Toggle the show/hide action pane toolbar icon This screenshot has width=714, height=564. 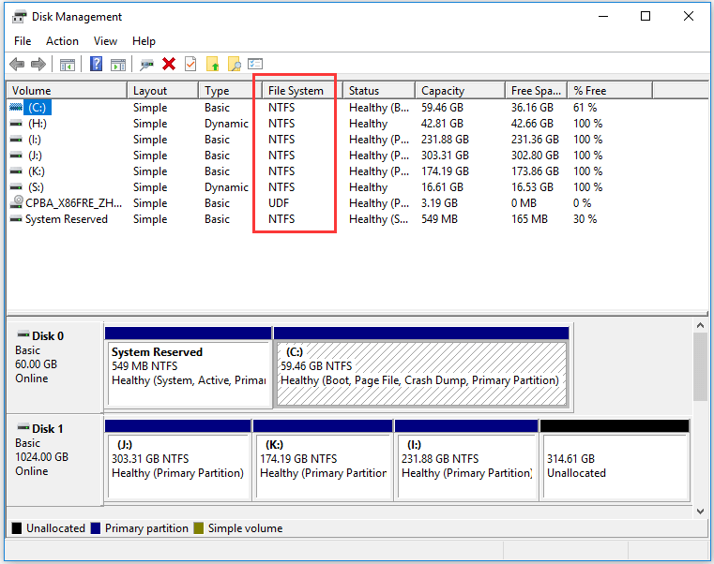point(118,65)
